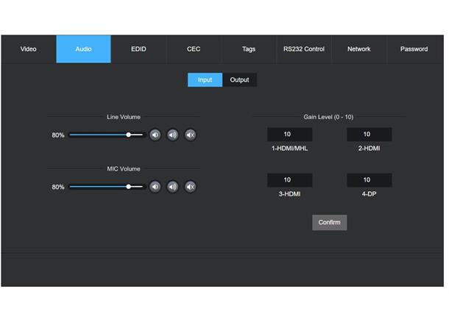Click the MIC Volume heading
This screenshot has height=331, width=449.
[124, 168]
